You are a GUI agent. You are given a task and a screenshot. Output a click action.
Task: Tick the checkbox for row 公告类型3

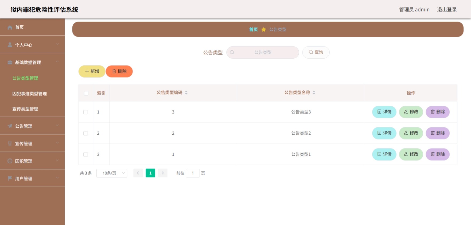pyautogui.click(x=85, y=112)
